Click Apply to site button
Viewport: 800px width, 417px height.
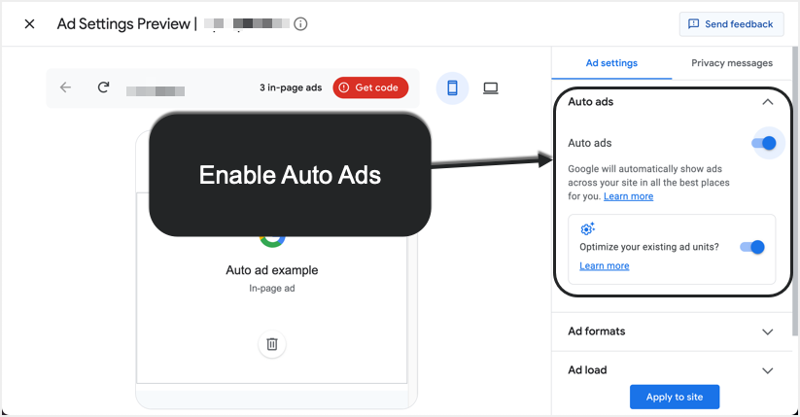pyautogui.click(x=675, y=397)
